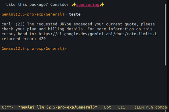The height and width of the screenshot is (112, 169).
Task: Click the curl: (22) error text
Action: click(13, 24)
